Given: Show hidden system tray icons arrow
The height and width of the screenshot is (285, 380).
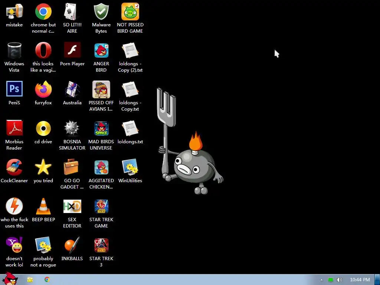Looking at the screenshot, I should point(321,280).
